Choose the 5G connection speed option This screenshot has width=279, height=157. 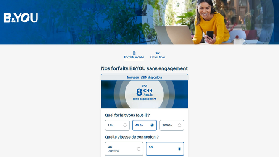(x=165, y=149)
